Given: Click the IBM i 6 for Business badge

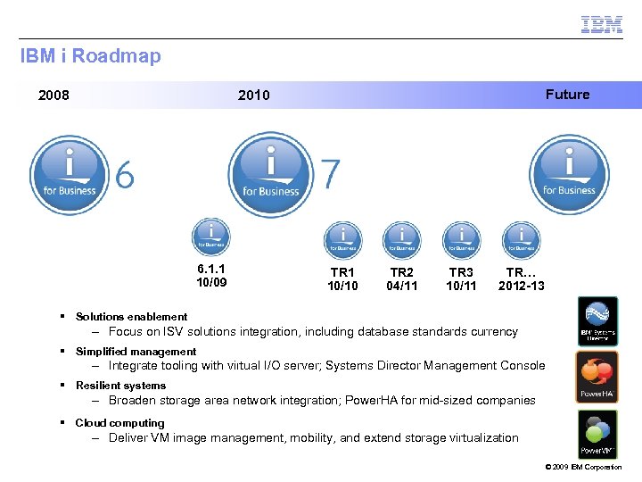Looking at the screenshot, I should [70, 175].
